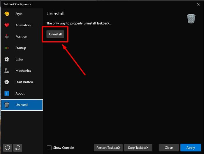Viewport: 204px width, 154px height.
Task: Click the Extra gear icon
Action: [x=7, y=59]
